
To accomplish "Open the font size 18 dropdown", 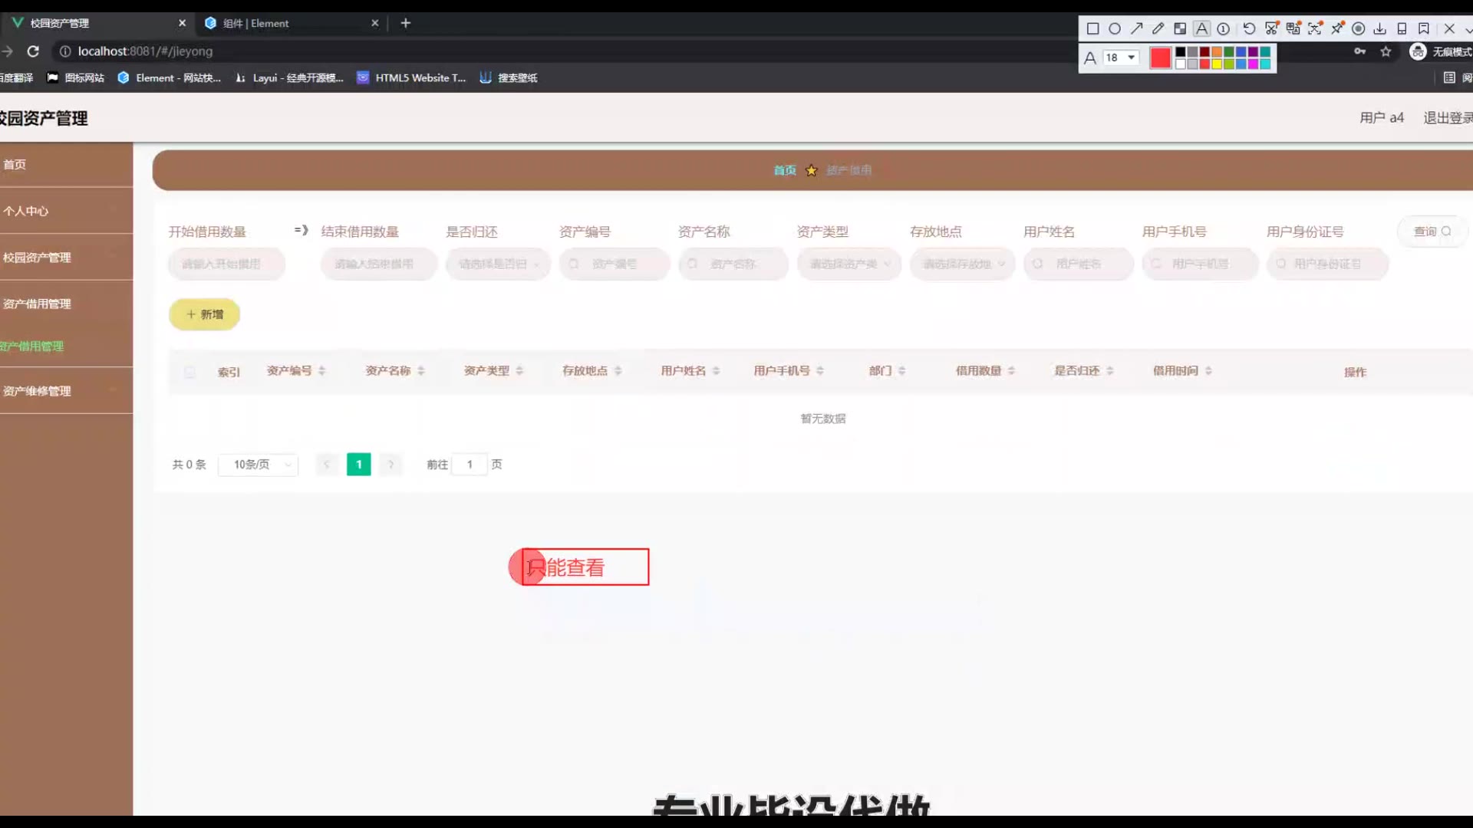I will point(1121,58).
